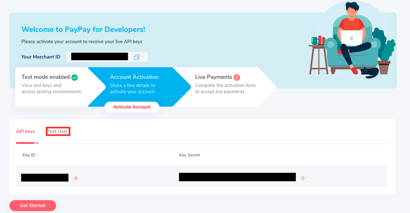This screenshot has width=410, height=213.
Task: Click 'Complete the activation form' description text
Action: pyautogui.click(x=225, y=89)
